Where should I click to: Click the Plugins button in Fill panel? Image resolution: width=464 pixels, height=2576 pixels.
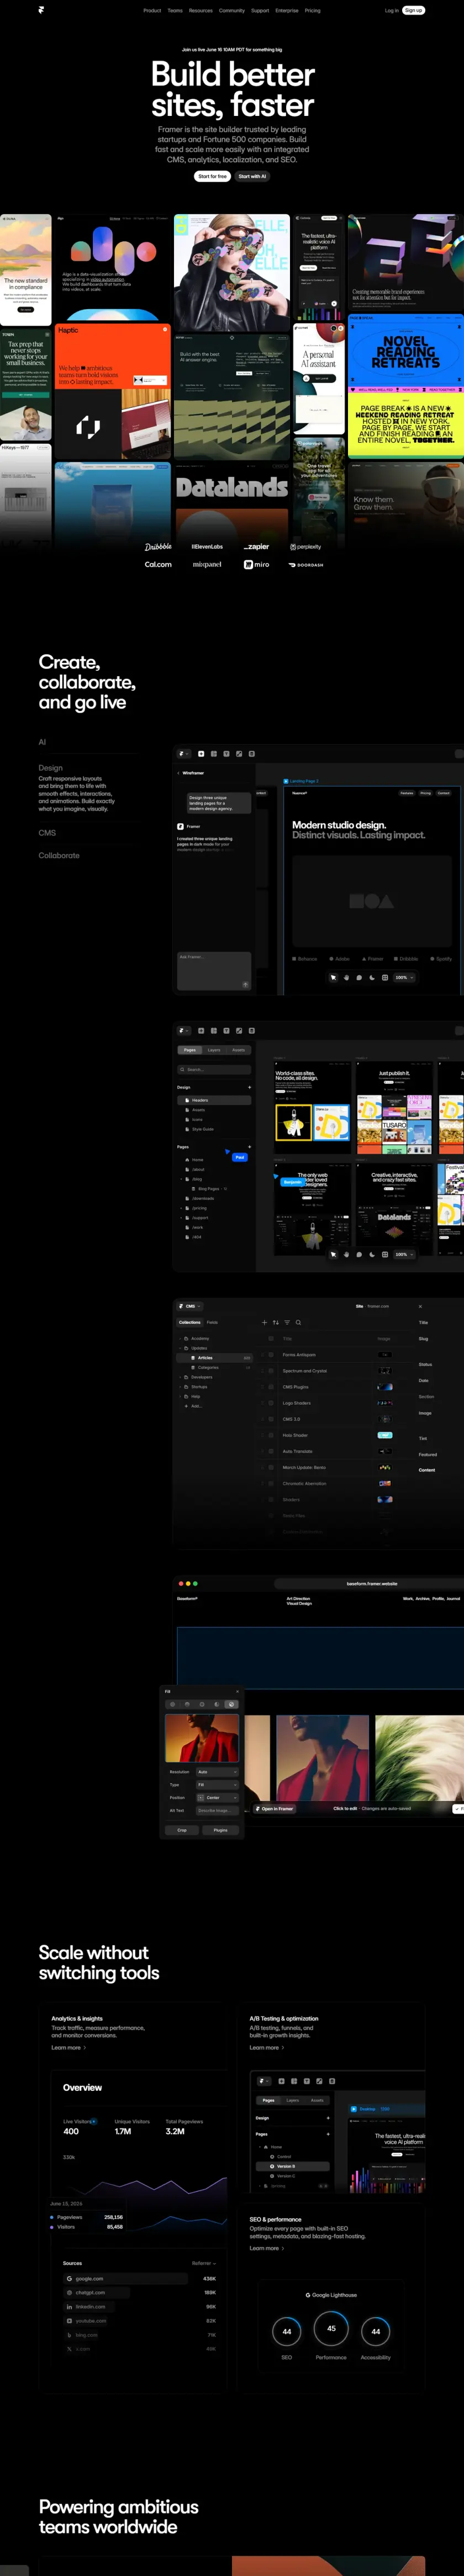point(221,1830)
